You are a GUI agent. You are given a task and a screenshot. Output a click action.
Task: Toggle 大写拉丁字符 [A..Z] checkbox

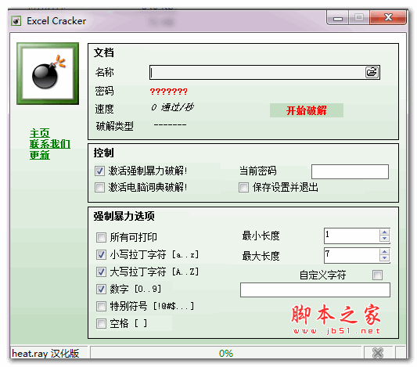(101, 272)
